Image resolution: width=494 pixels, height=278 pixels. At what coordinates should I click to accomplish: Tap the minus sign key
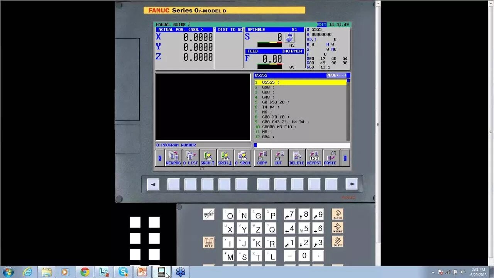point(290,256)
